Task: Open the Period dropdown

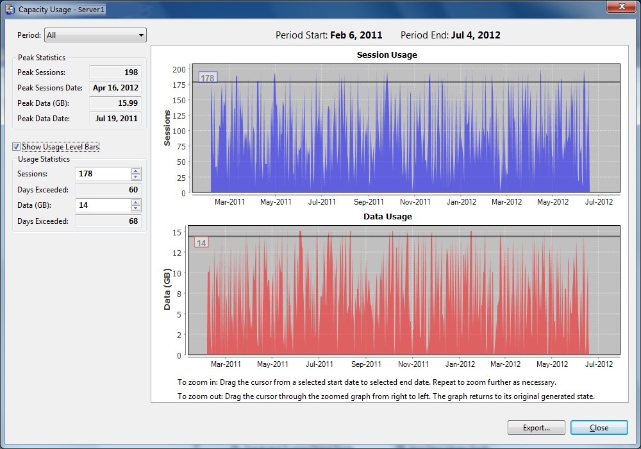Action: click(x=95, y=35)
